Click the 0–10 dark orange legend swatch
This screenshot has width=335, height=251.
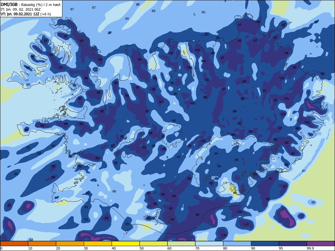tap(14, 244)
